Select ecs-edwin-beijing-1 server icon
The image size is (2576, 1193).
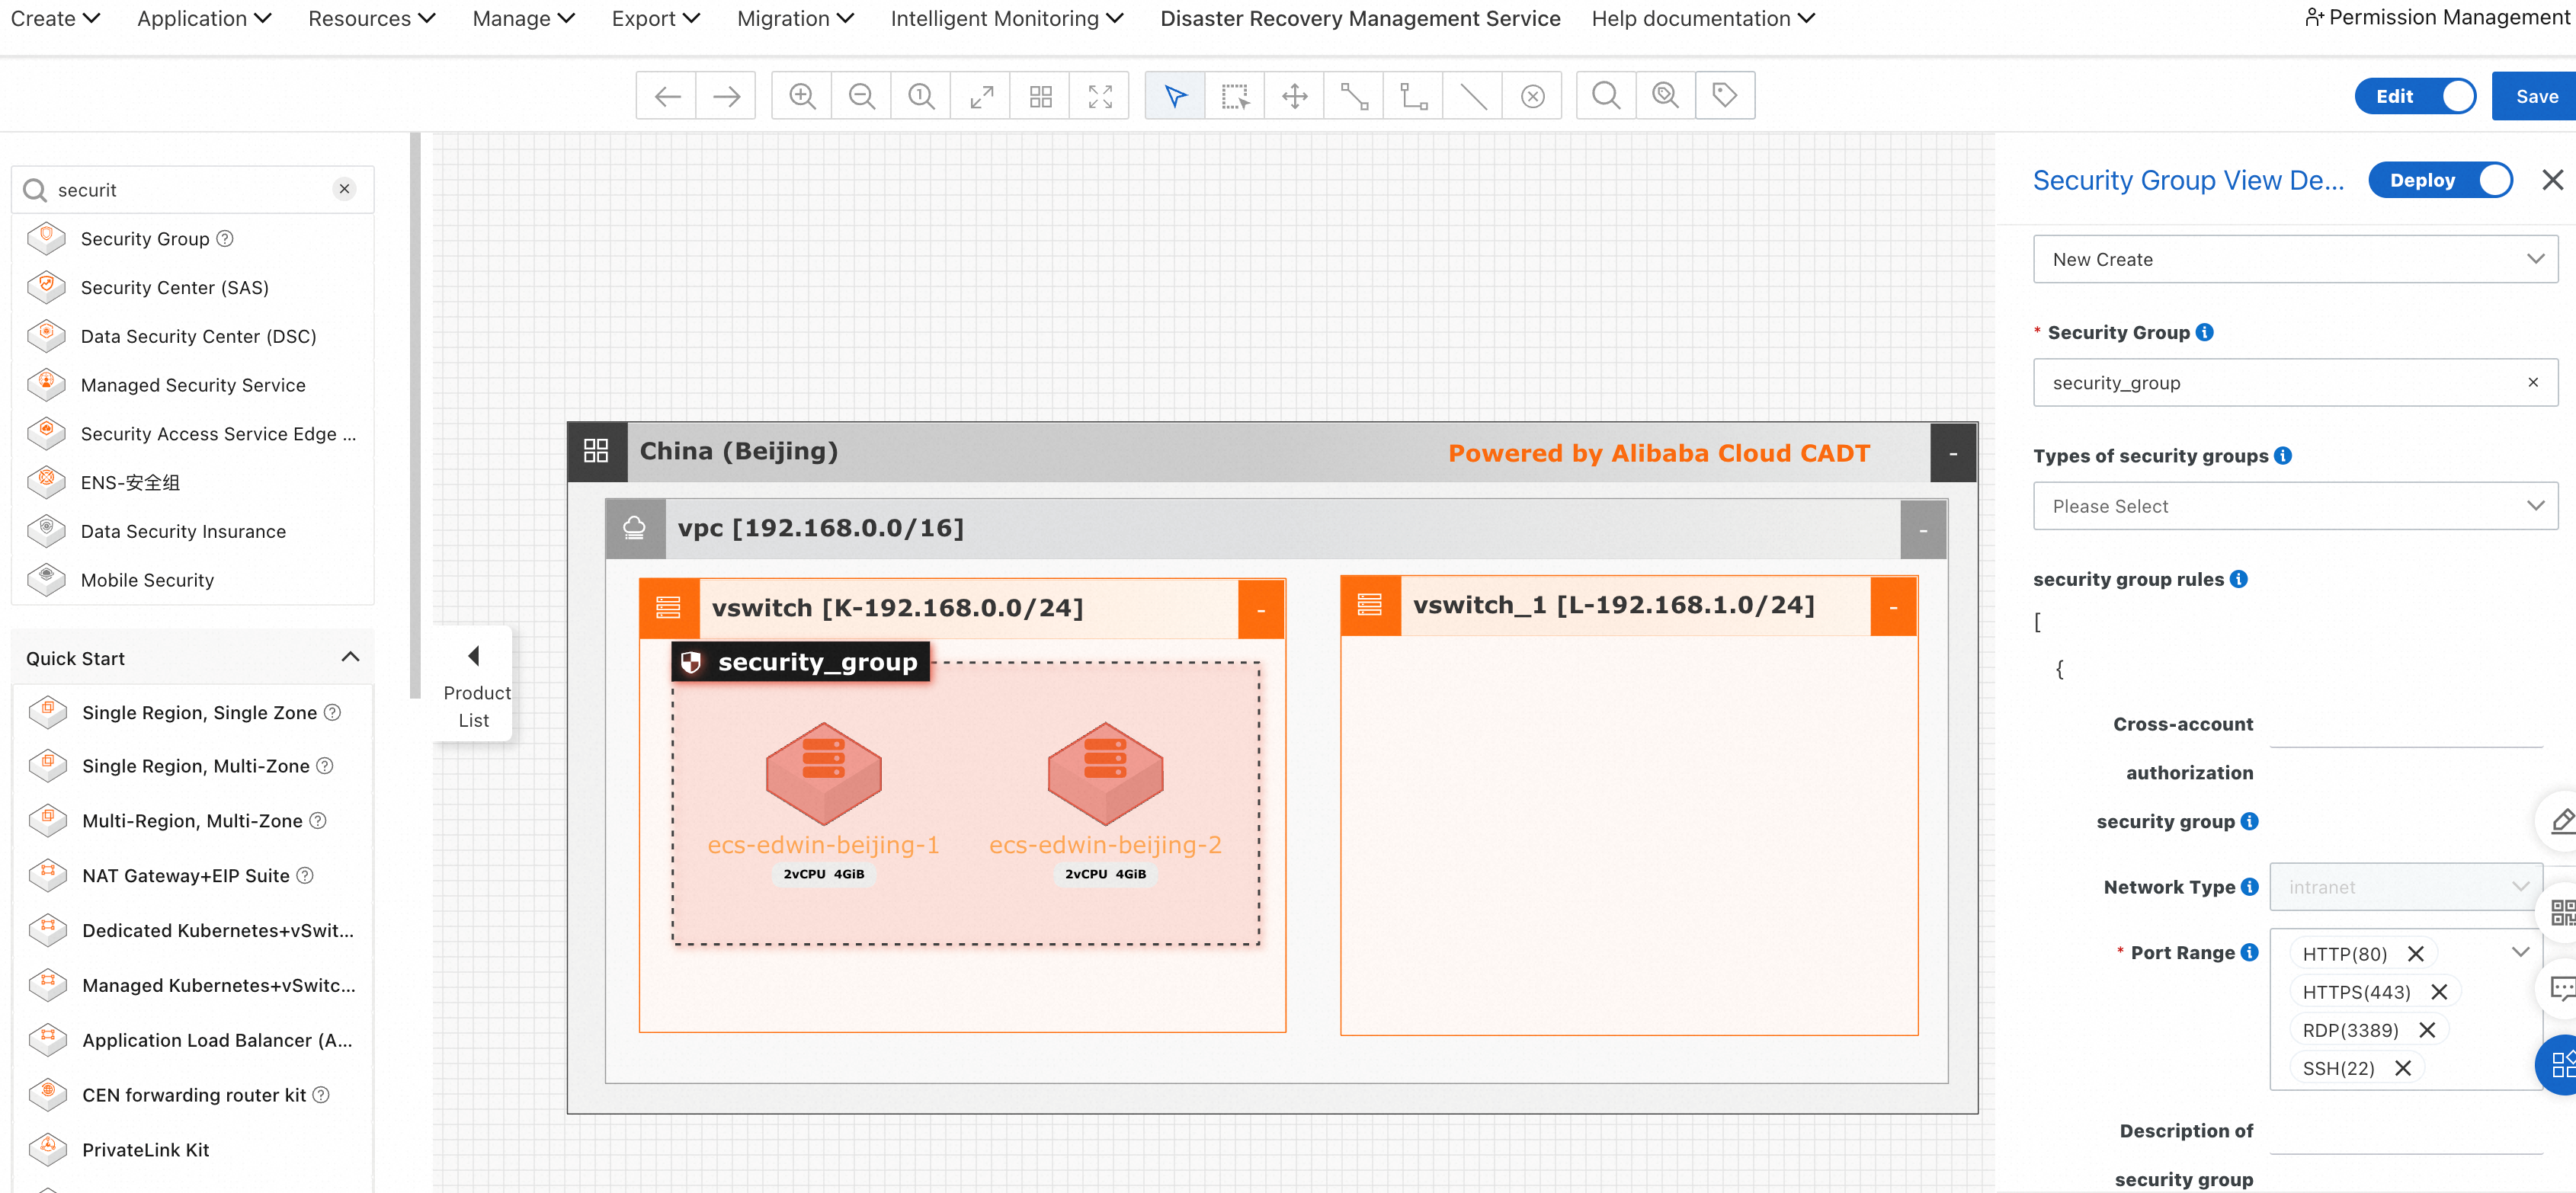[x=823, y=773]
